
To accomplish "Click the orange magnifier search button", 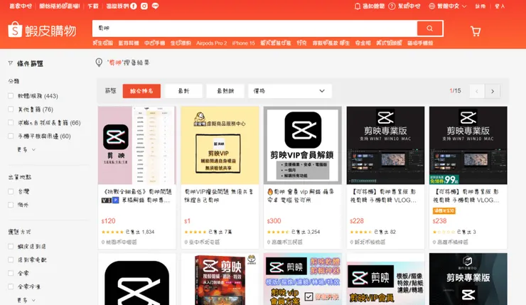I will tap(429, 28).
